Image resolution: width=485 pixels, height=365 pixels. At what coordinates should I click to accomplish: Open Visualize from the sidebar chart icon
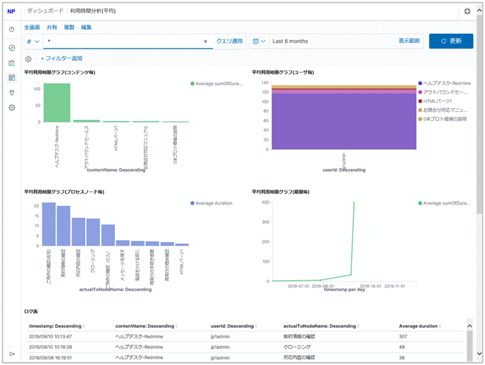point(11,63)
